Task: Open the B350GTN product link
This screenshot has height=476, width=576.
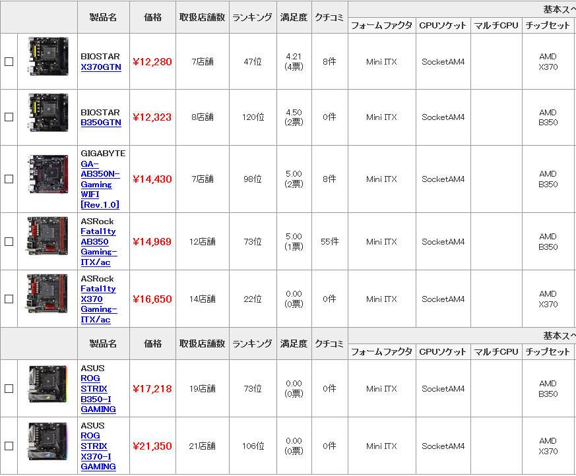Action: point(101,123)
